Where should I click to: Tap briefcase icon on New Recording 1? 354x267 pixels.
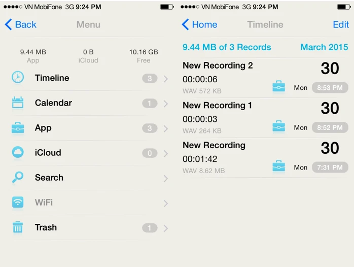click(x=278, y=127)
